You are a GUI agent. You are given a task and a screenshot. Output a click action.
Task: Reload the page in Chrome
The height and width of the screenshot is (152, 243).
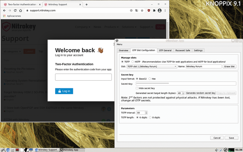pyautogui.click(x=15, y=11)
